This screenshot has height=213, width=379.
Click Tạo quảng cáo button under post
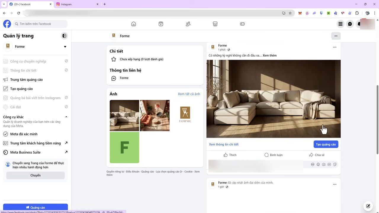[326, 144]
